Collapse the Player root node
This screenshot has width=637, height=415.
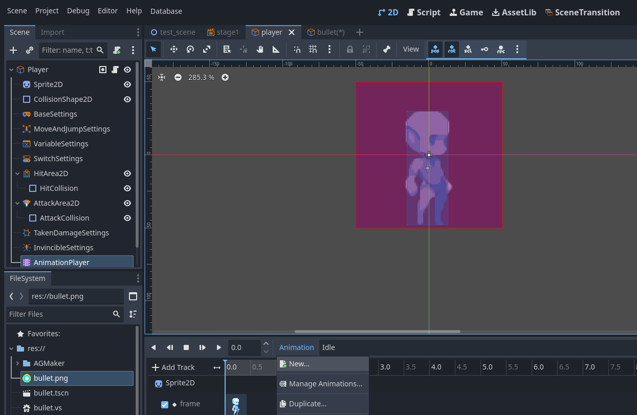11,70
